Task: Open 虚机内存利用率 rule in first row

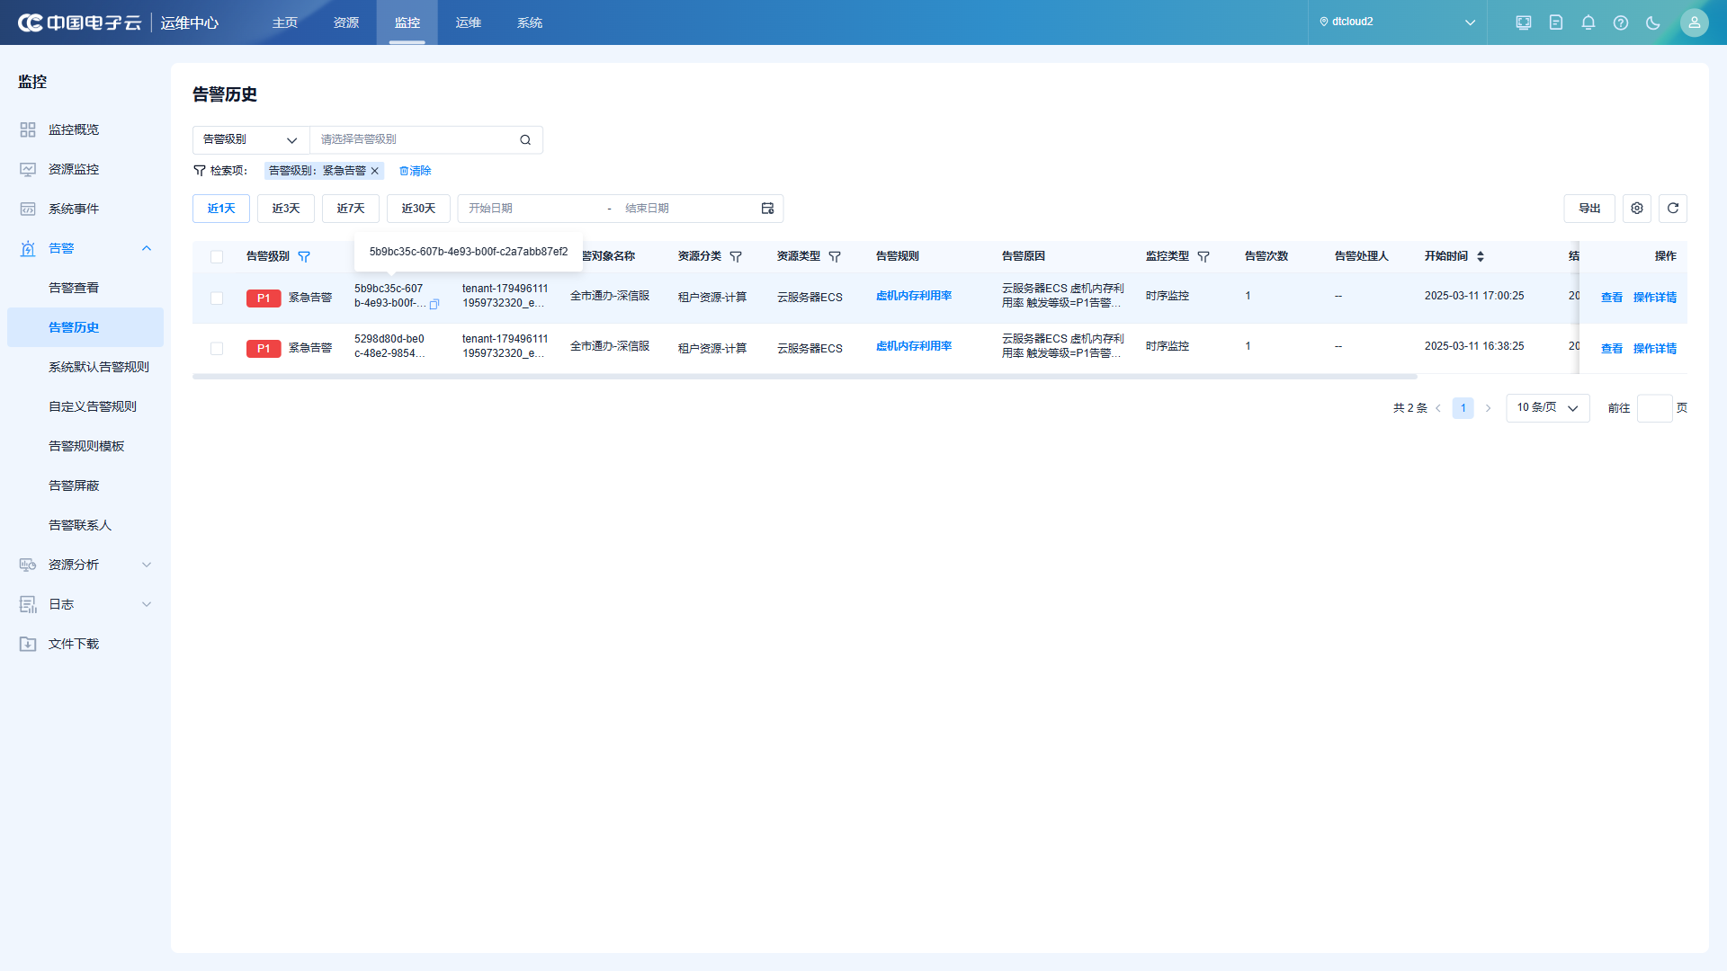Action: pos(914,296)
